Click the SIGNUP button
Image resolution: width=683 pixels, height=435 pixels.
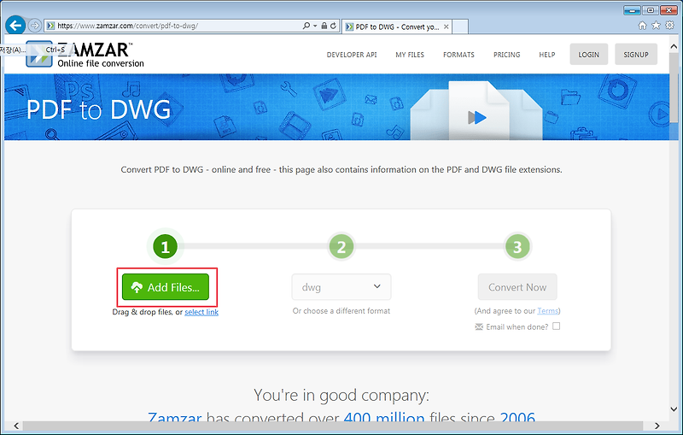point(636,55)
